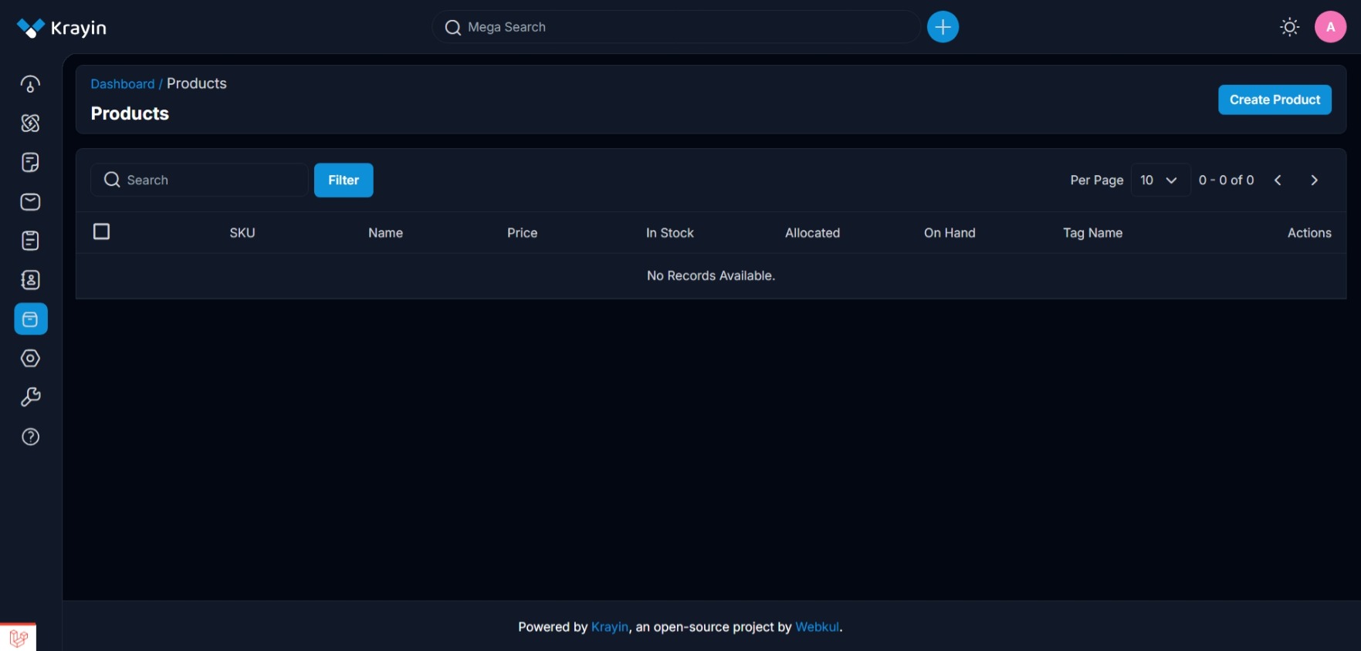Open the Help question mark icon
The image size is (1361, 651).
click(x=30, y=437)
